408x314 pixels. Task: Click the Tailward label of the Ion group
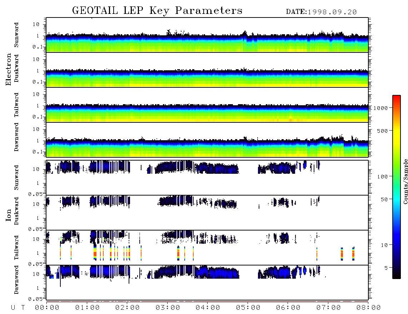16,248
